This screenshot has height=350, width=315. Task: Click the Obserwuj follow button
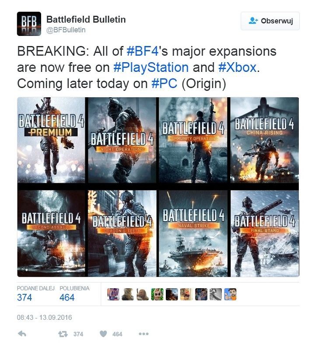(x=270, y=21)
